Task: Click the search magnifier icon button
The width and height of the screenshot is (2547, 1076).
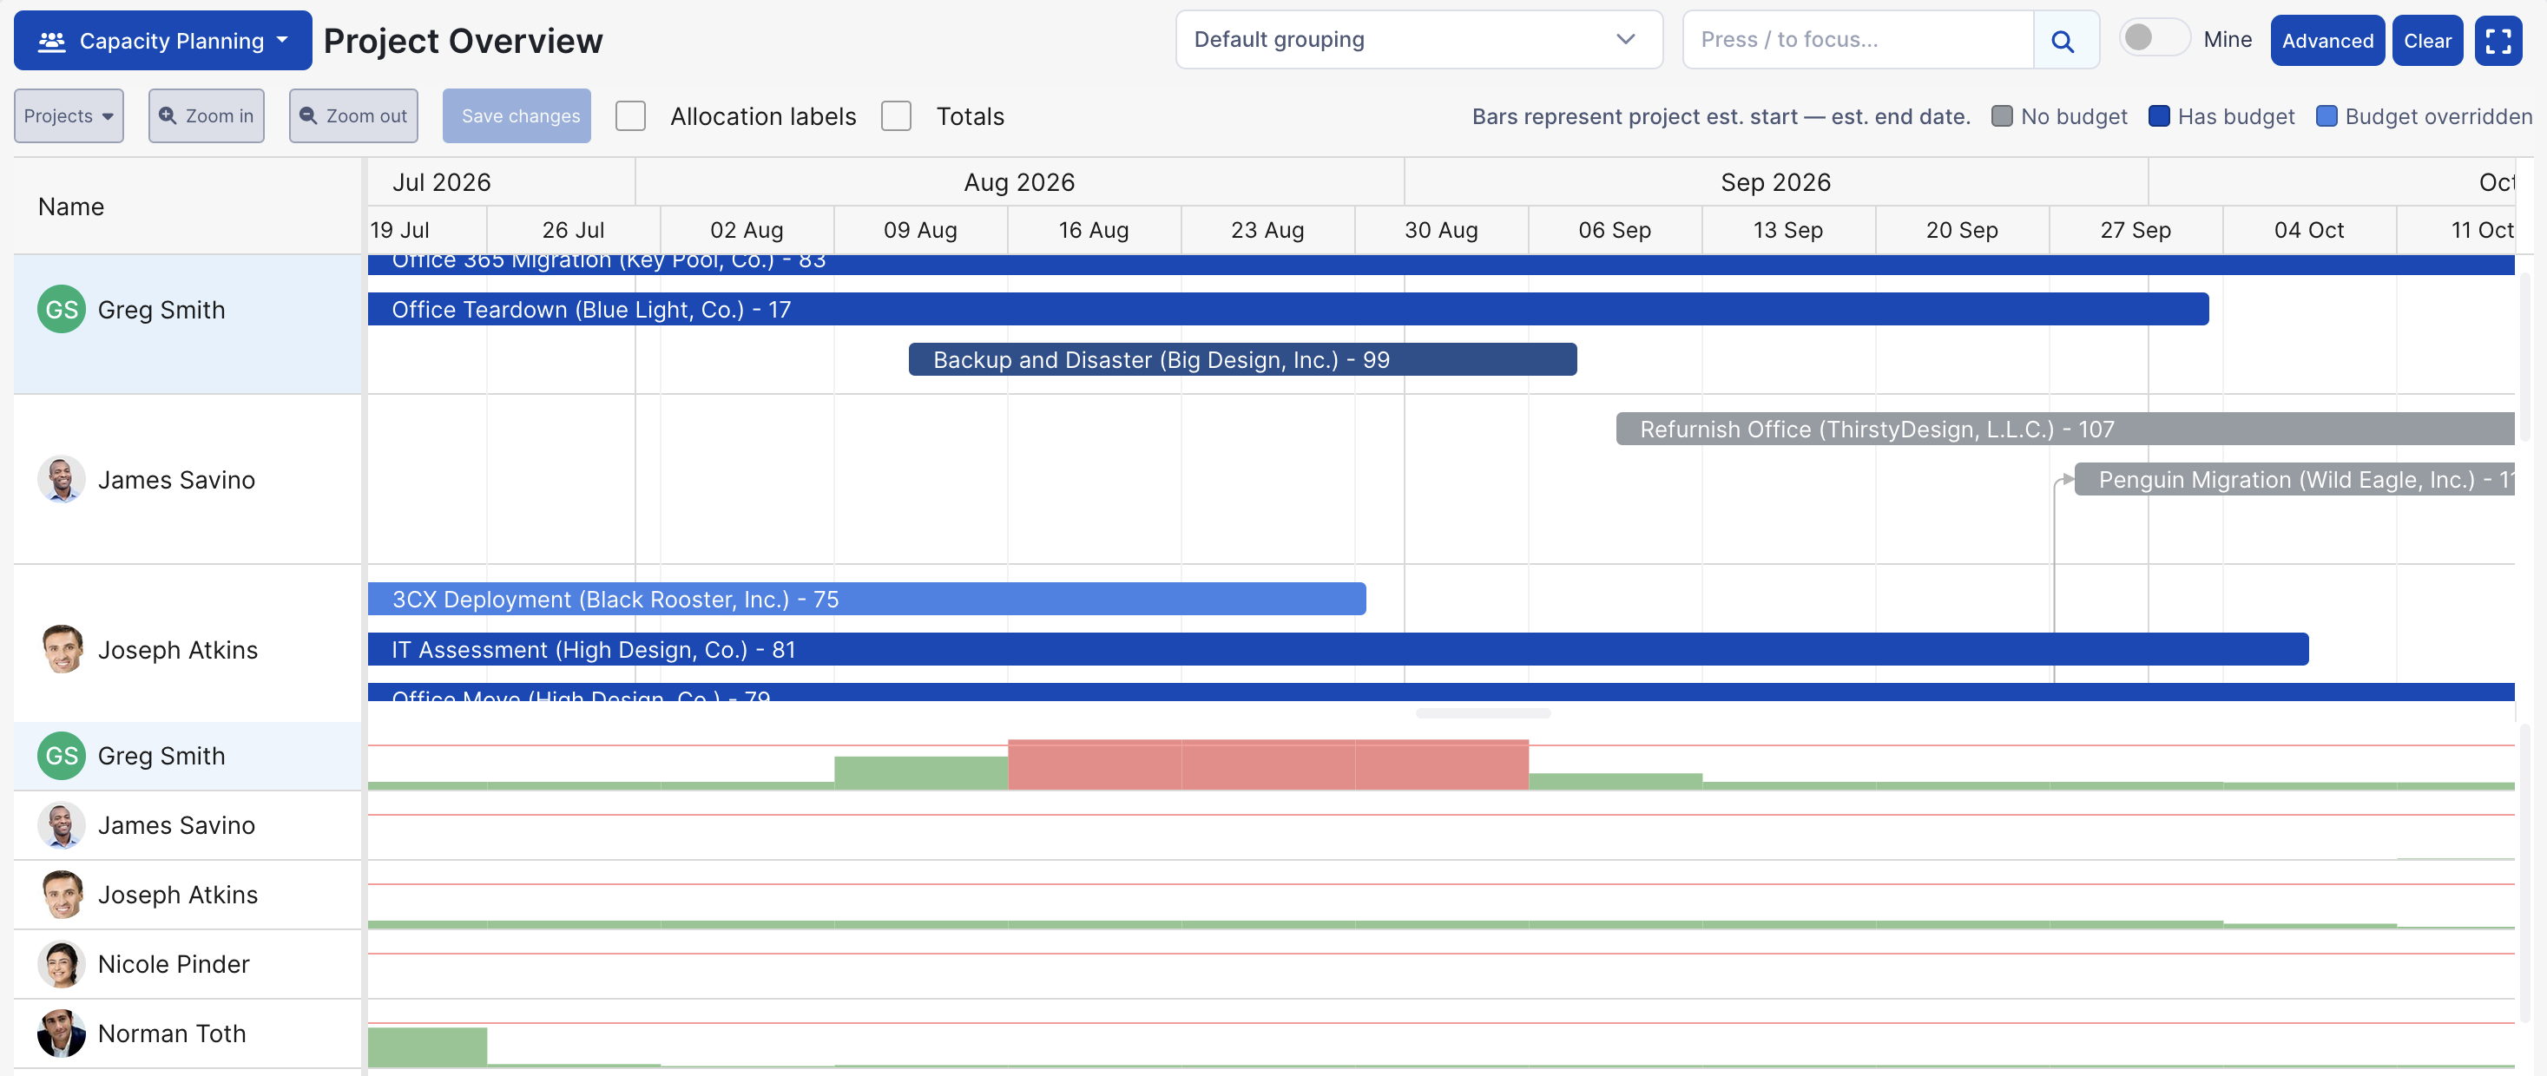Action: tap(2063, 41)
